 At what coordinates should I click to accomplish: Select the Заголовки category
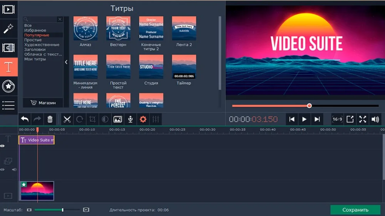(35, 49)
